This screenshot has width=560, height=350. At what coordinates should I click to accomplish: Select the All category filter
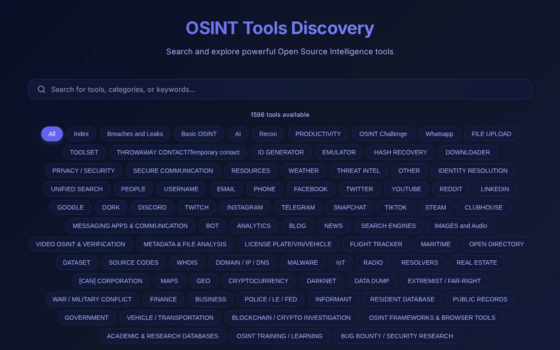[x=52, y=134]
